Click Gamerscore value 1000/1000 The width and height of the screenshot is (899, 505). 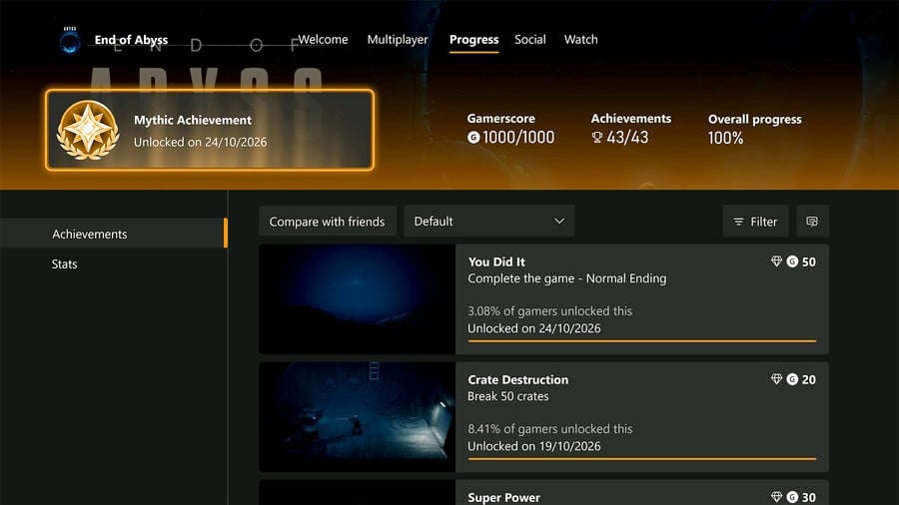pyautogui.click(x=518, y=138)
